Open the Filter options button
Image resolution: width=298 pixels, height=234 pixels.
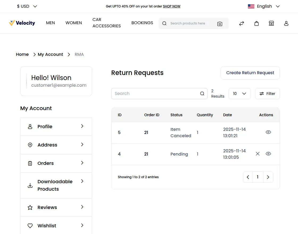(267, 94)
